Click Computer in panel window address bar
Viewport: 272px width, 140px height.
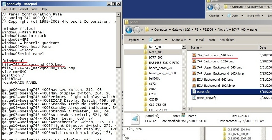161,30
